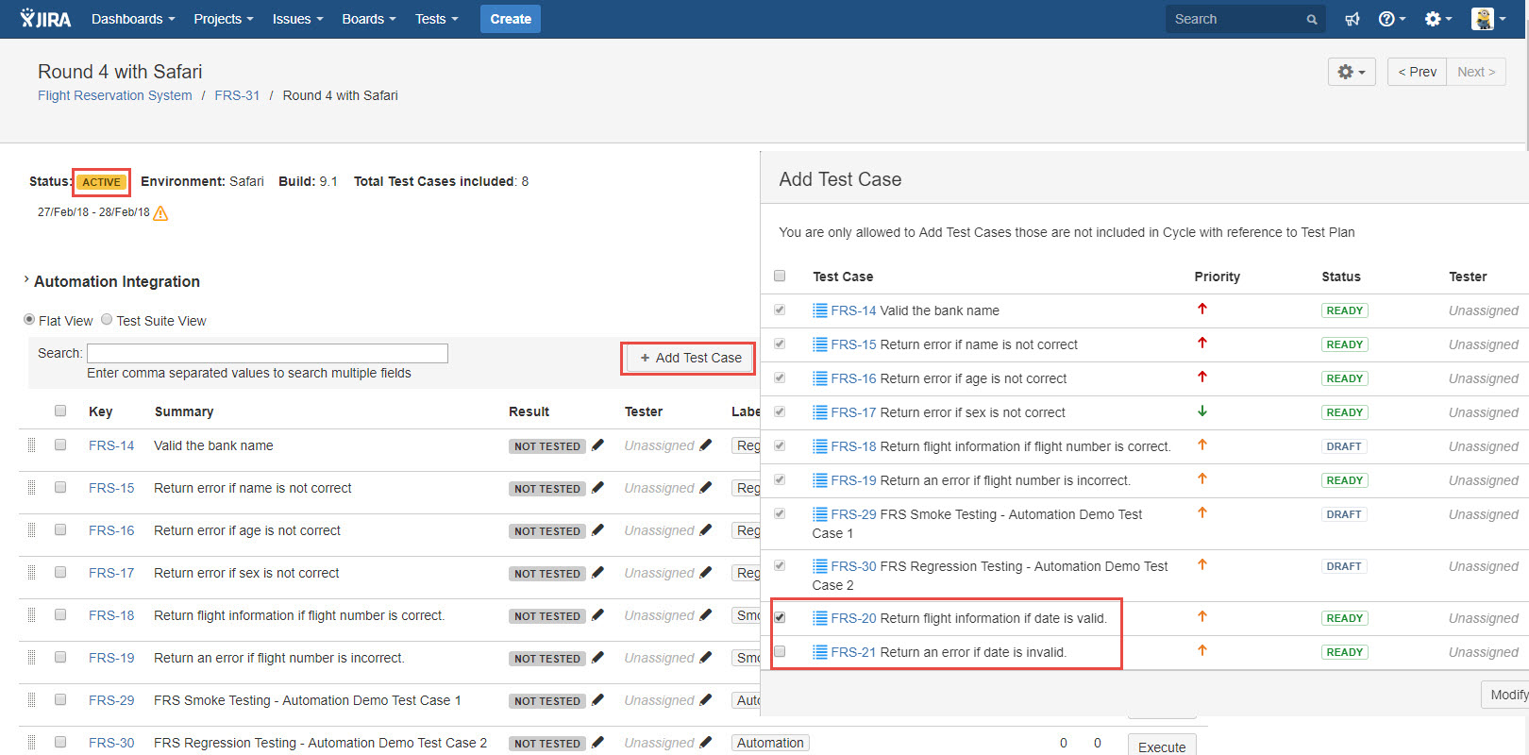Sort by Result column header
The height and width of the screenshot is (755, 1529).
529,411
